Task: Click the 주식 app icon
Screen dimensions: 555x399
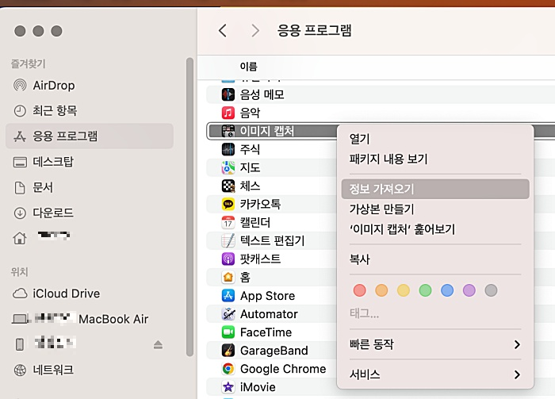Action: click(x=228, y=149)
